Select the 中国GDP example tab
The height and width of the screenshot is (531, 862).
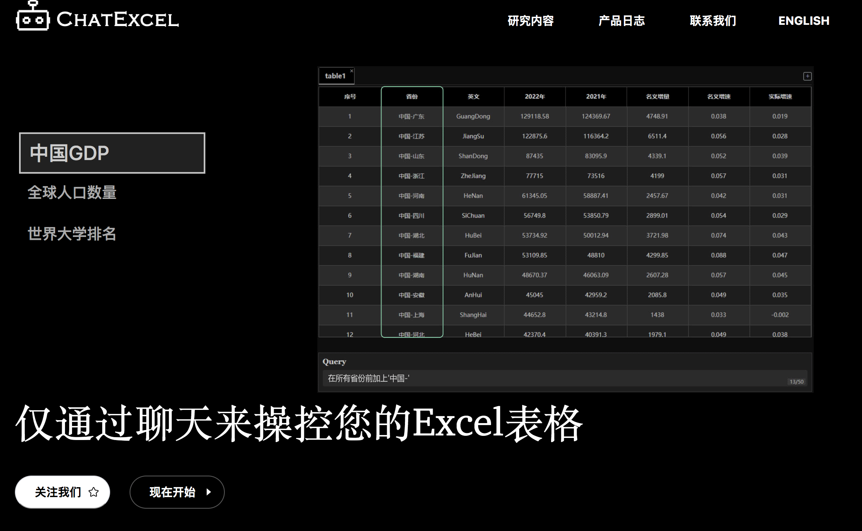[112, 153]
